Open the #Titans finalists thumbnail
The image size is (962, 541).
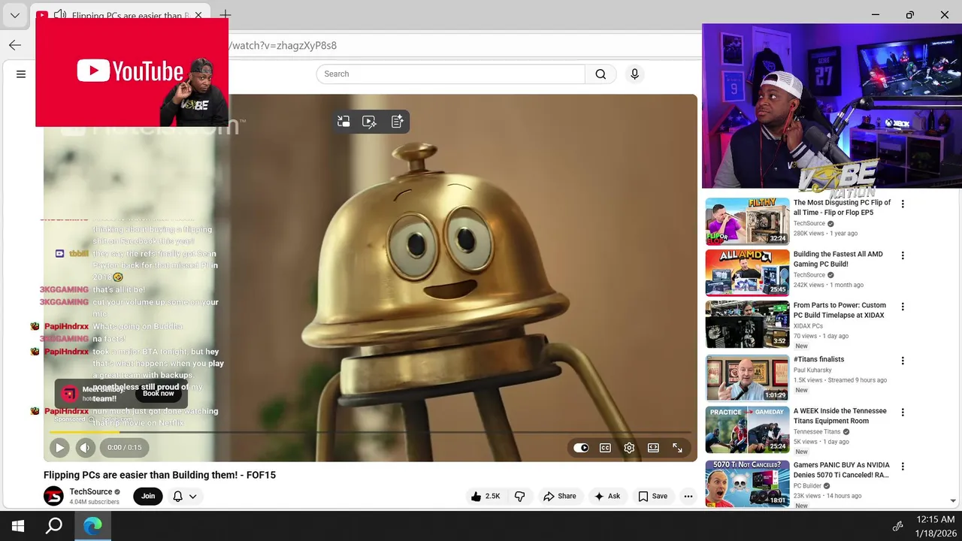click(747, 378)
